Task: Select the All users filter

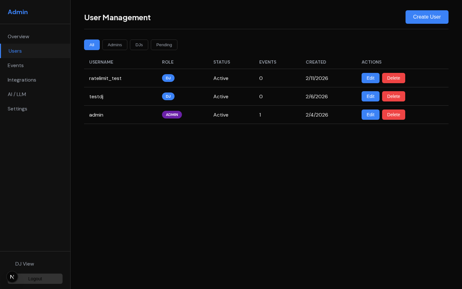Action: (x=92, y=45)
